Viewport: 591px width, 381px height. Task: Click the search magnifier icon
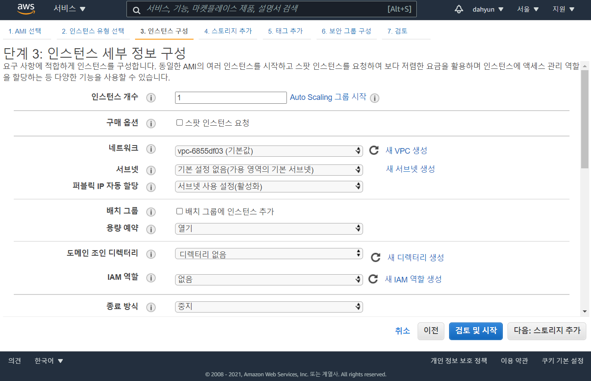tap(136, 10)
